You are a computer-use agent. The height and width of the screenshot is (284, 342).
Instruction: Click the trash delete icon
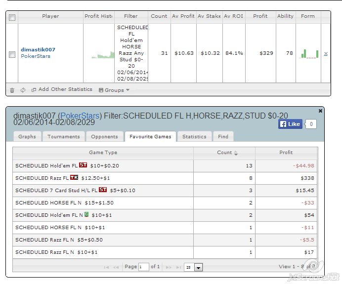(x=12, y=90)
